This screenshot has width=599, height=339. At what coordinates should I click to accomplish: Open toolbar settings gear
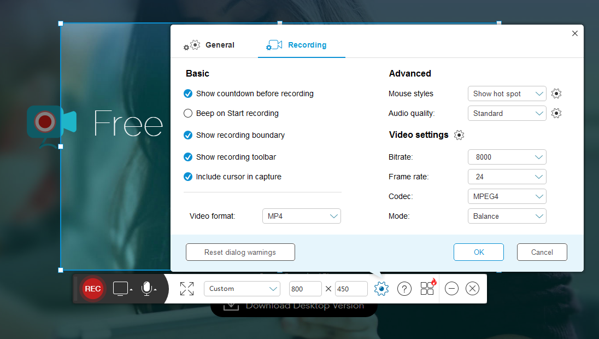(381, 289)
